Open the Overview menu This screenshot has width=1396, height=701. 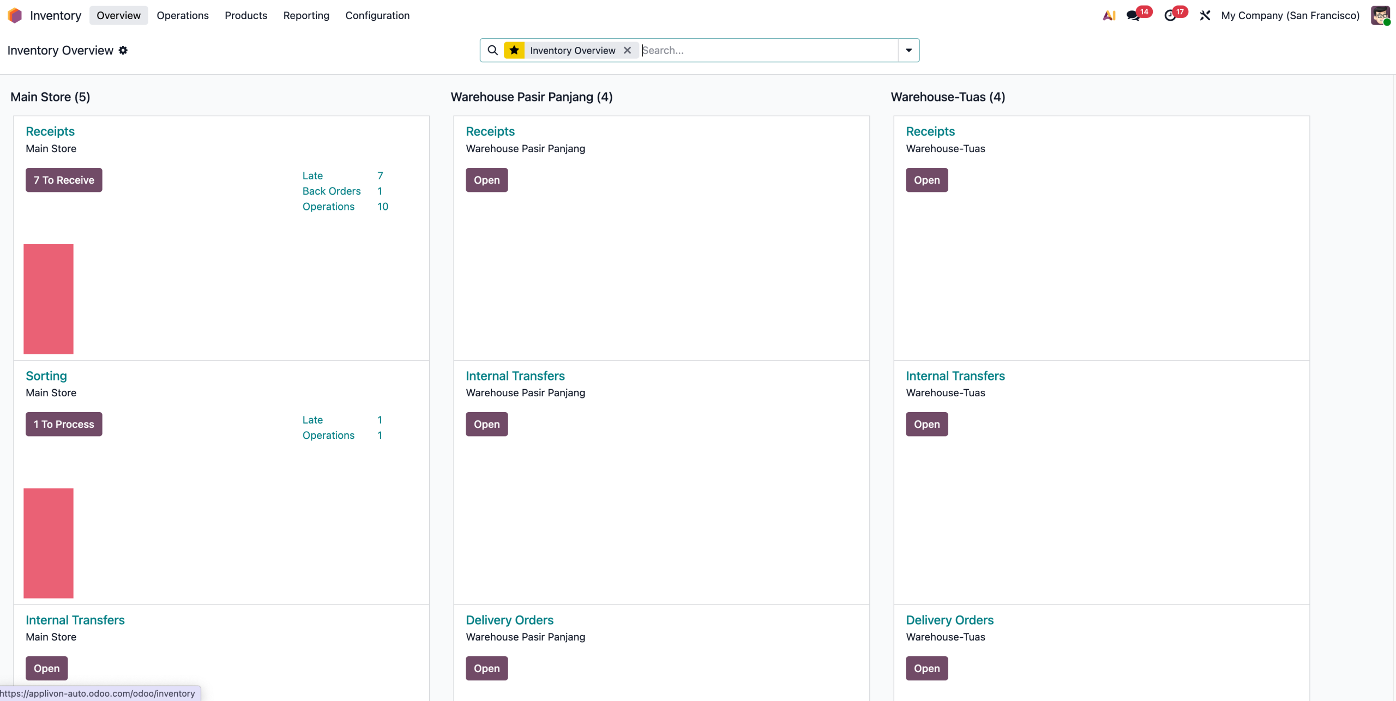pyautogui.click(x=118, y=15)
